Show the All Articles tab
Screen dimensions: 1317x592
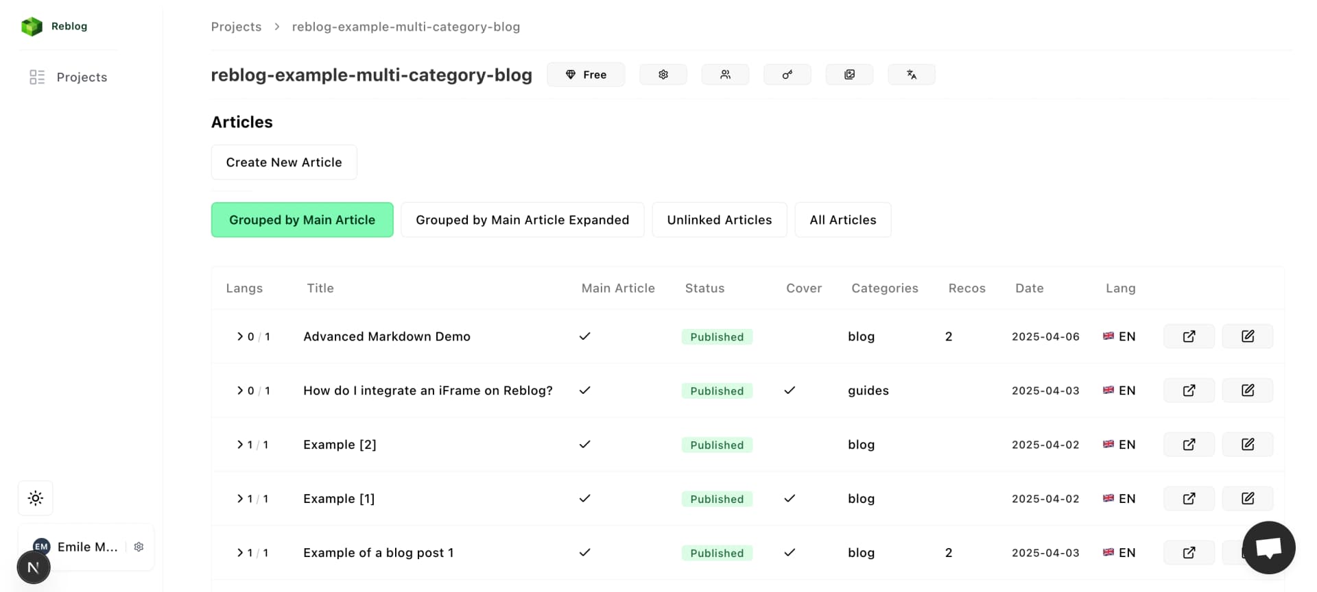point(842,220)
